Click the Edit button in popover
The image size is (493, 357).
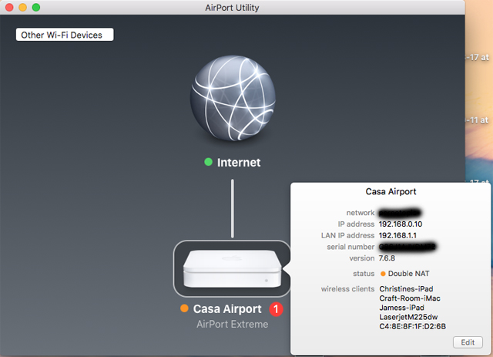point(468,342)
